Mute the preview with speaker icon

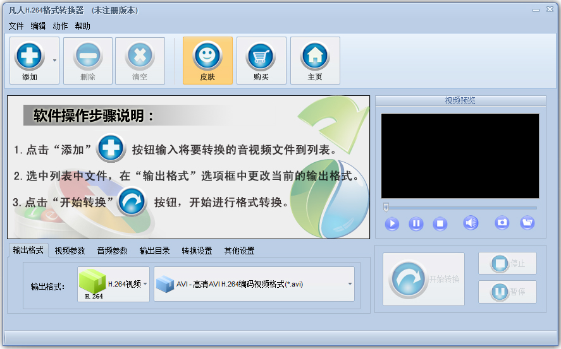click(x=471, y=223)
